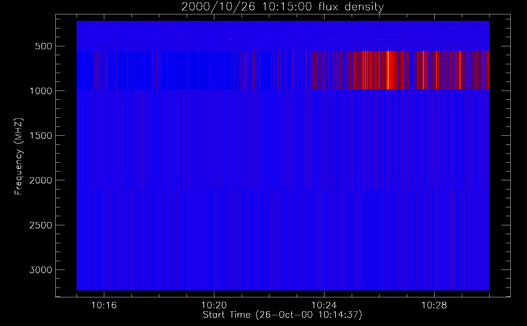Click the 10:28 time tick label

click(x=434, y=305)
